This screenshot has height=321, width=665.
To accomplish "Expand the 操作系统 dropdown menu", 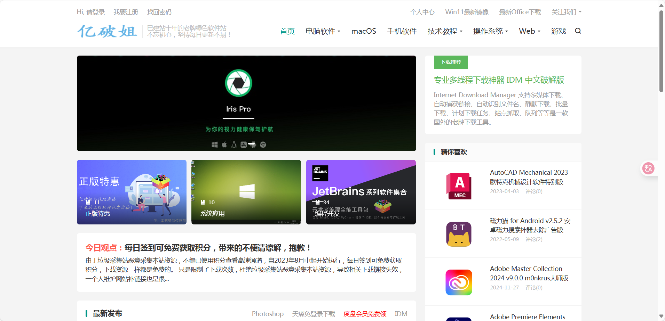I will tap(491, 31).
